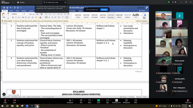Screen dimensions: 193x108
Task: Open the Participants panel
Action: [70, 101]
